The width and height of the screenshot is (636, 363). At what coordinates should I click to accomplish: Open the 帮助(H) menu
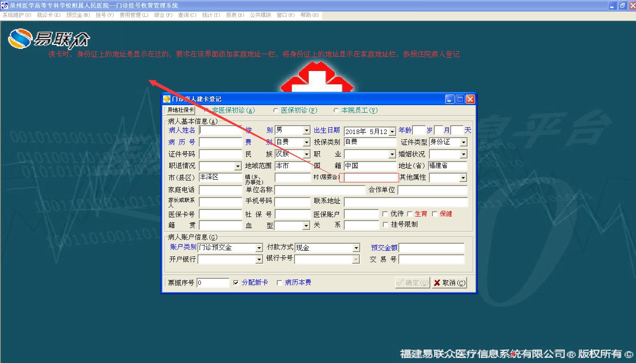[310, 15]
